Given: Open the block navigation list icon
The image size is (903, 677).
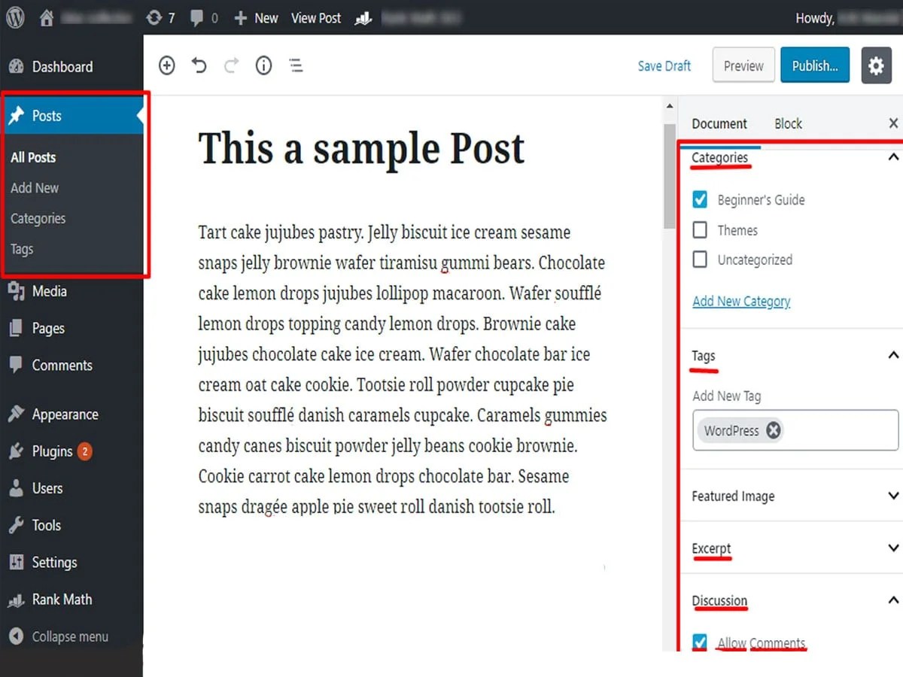Looking at the screenshot, I should point(296,65).
